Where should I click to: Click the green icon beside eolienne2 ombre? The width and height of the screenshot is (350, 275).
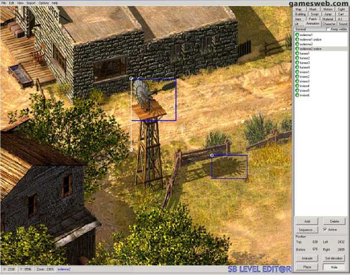(x=297, y=49)
